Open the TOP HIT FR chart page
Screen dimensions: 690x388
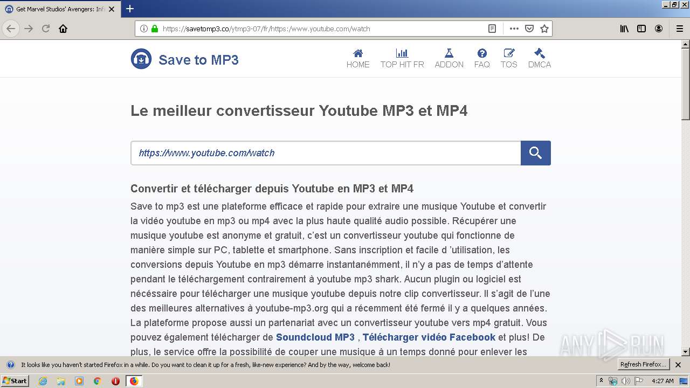click(x=402, y=59)
